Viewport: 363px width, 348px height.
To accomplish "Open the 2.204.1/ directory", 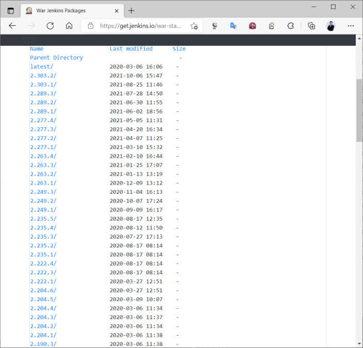I will [43, 335].
